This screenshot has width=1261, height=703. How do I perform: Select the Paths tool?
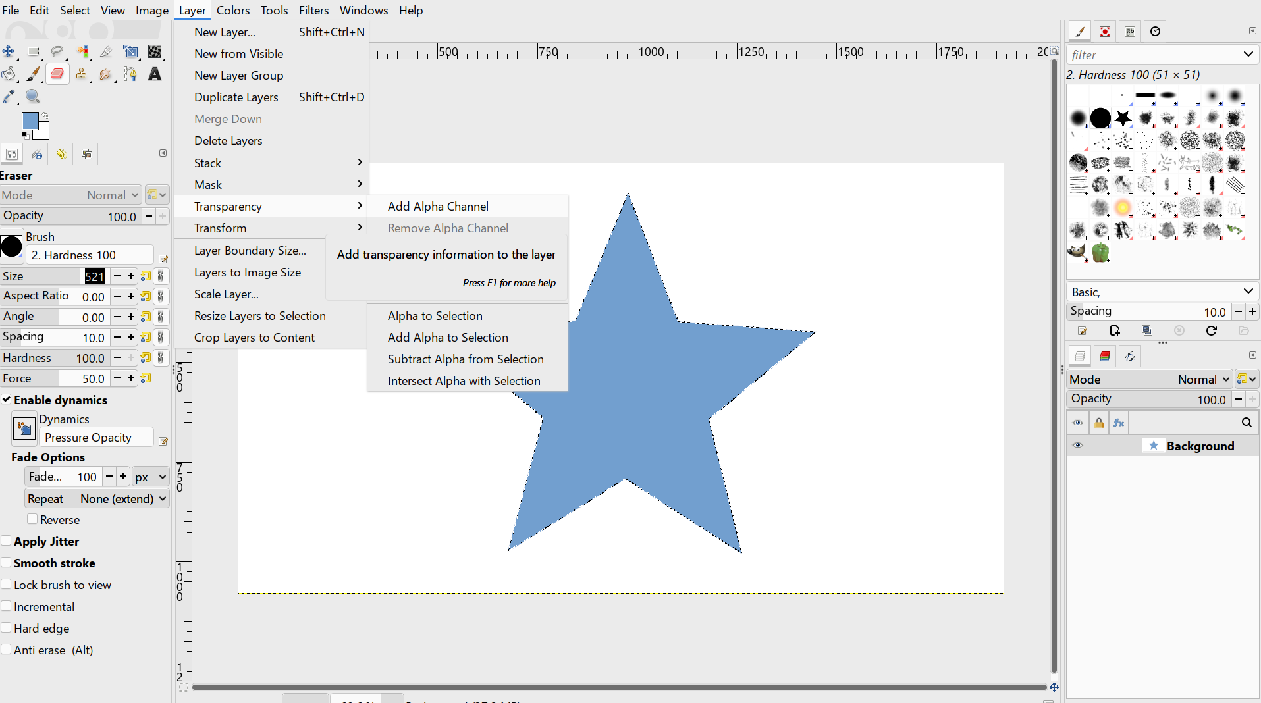tap(130, 74)
